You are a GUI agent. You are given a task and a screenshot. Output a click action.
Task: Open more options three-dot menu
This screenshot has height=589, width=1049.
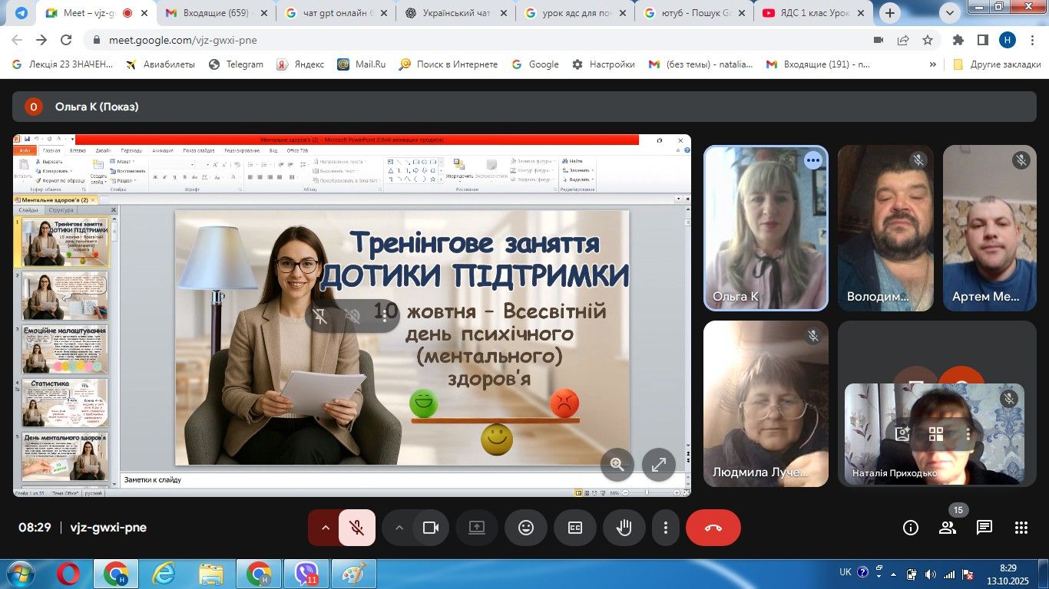point(666,528)
